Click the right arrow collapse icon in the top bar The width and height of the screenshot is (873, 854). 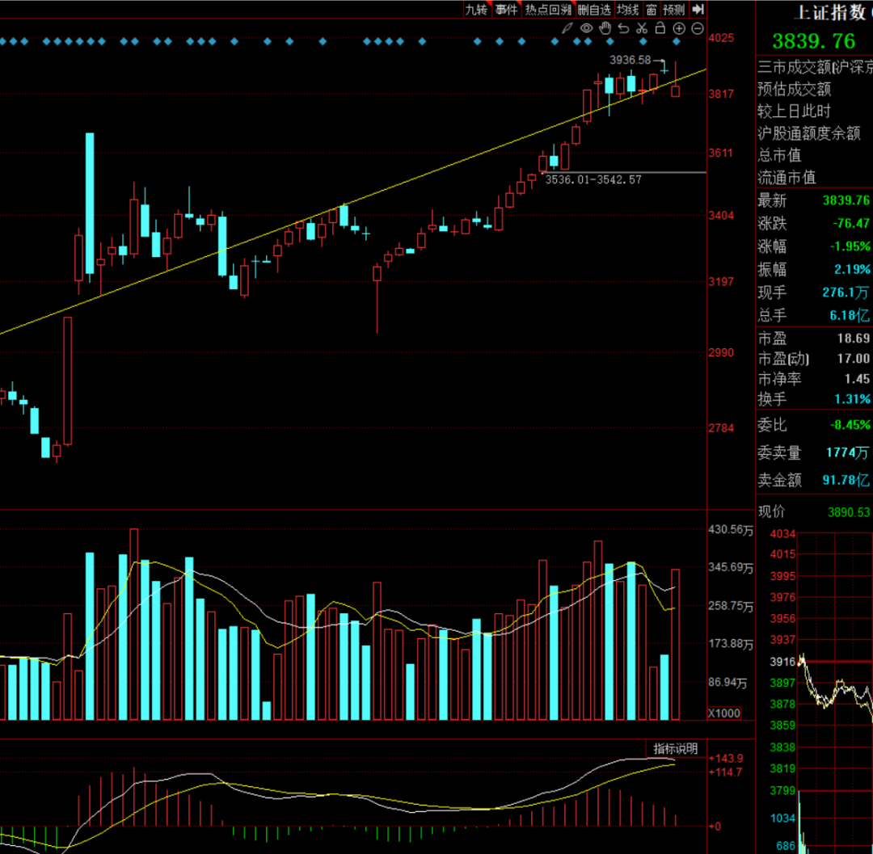point(698,9)
